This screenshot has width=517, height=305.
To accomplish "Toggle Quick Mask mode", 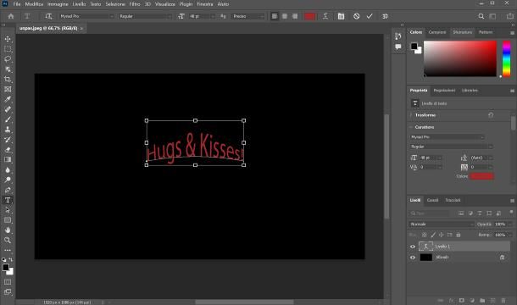I will (x=8, y=282).
